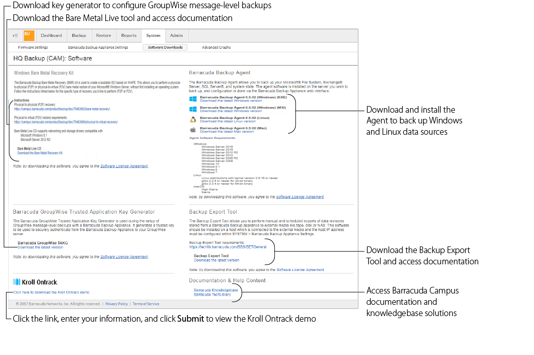Image resolution: width=534 pixels, height=355 pixels.
Task: Open License Agreement under Backup Export Tool
Action: click(300, 270)
